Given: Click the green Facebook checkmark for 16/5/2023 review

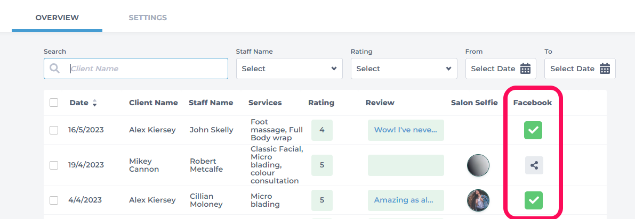Looking at the screenshot, I should pyautogui.click(x=533, y=130).
